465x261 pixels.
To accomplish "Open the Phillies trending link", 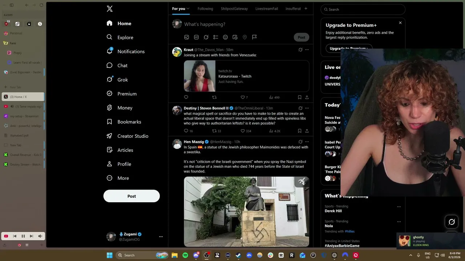I will pos(349,231).
